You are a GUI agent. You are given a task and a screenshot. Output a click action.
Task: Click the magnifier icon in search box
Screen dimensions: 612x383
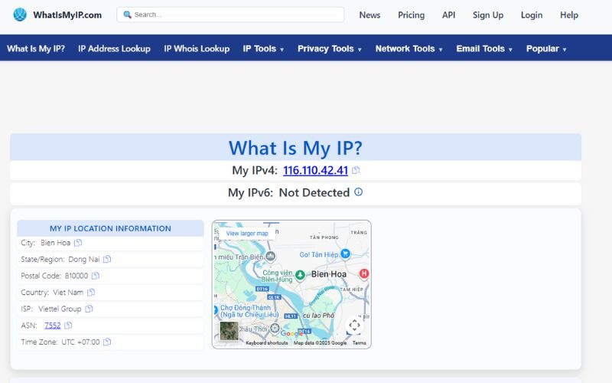[127, 15]
